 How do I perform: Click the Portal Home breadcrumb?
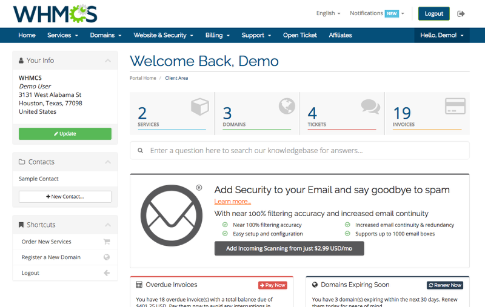point(142,78)
